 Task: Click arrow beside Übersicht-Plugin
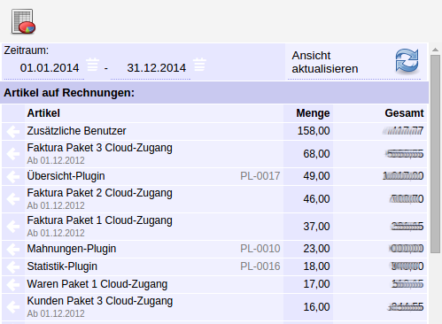[x=13, y=176]
